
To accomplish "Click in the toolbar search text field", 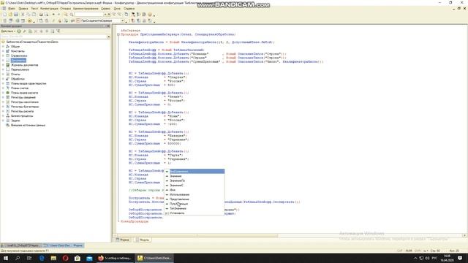I will (88, 15).
